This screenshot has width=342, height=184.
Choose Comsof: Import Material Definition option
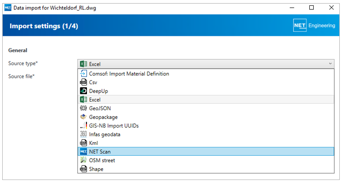(206, 73)
